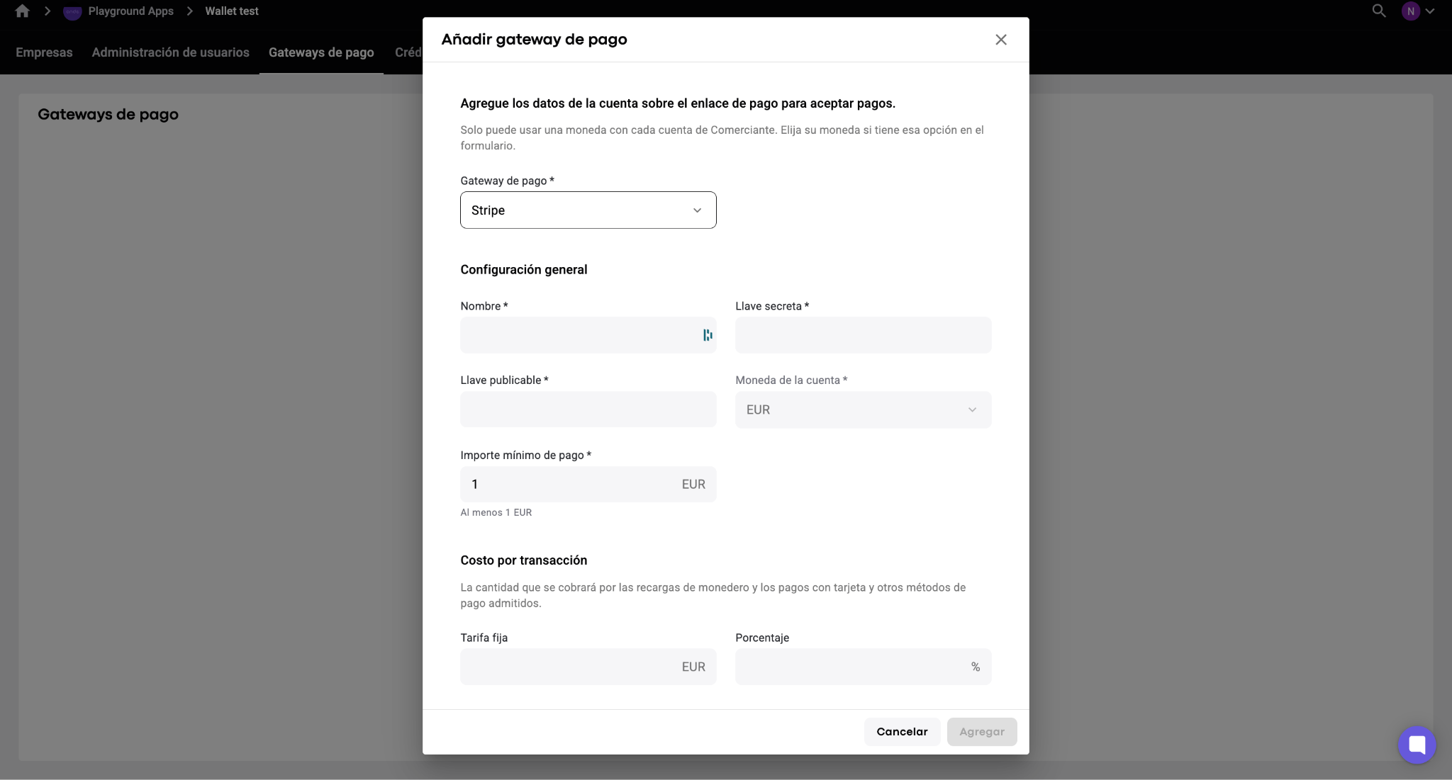The height and width of the screenshot is (780, 1452).
Task: Expand the user account menu chevron
Action: [1430, 11]
